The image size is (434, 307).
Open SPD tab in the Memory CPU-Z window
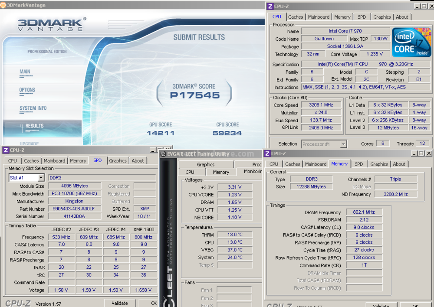tap(359, 164)
